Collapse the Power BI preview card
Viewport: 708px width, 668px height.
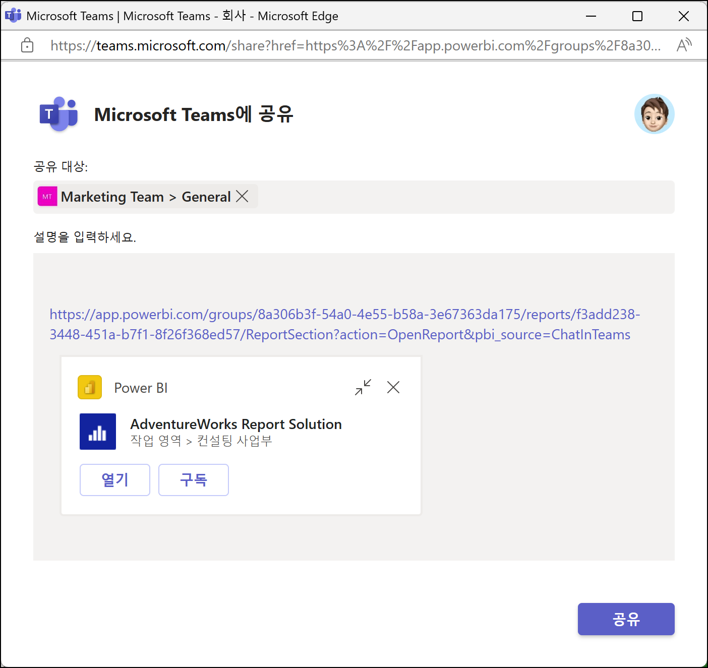[363, 387]
